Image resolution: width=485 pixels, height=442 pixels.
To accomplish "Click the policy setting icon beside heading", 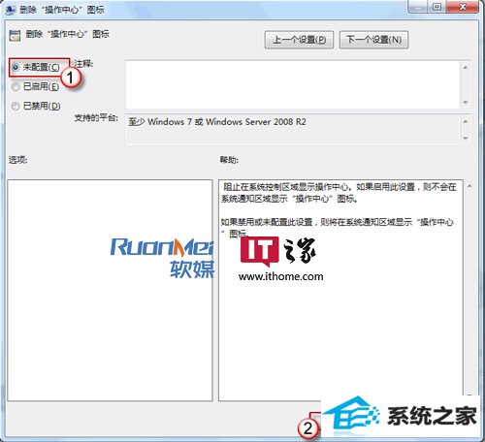I will pos(15,35).
